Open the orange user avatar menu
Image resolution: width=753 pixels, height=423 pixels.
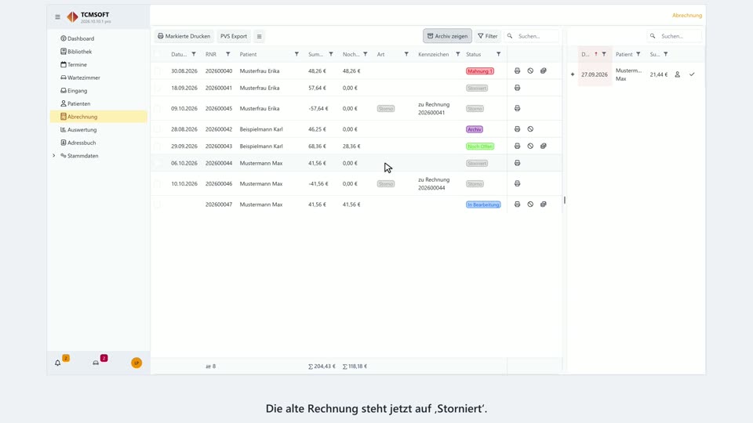pos(136,363)
